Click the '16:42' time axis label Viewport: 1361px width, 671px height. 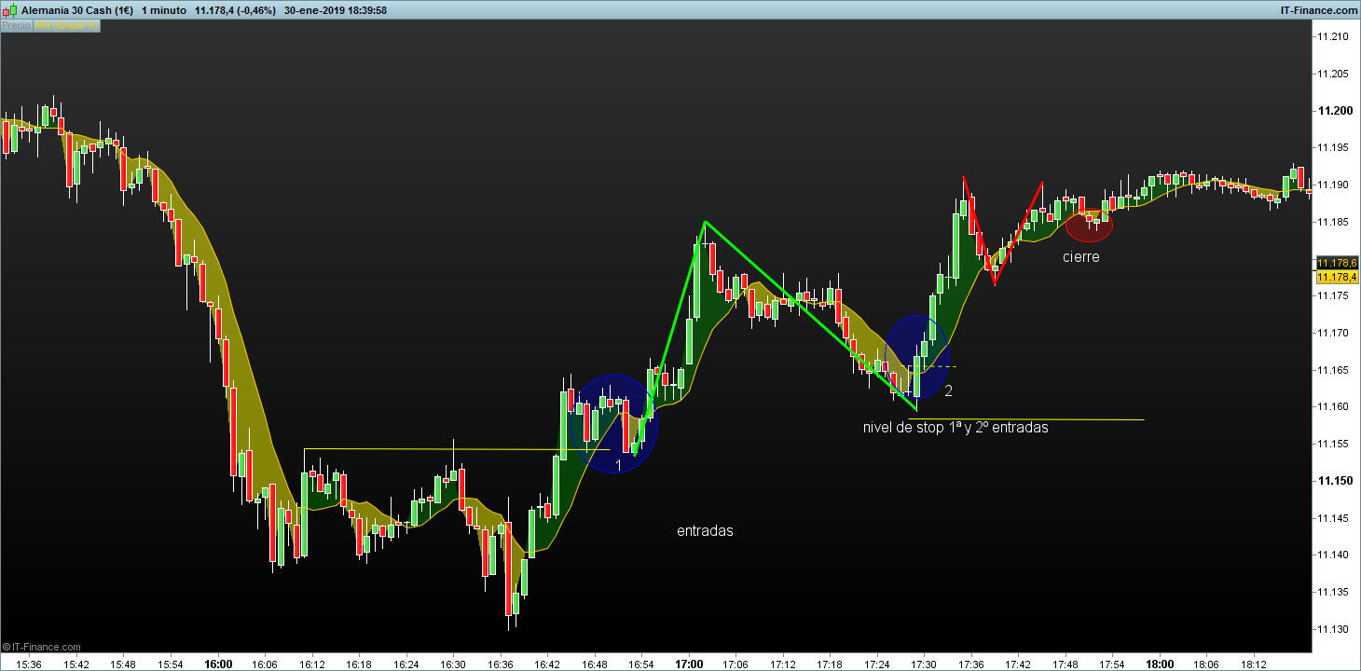click(x=547, y=664)
